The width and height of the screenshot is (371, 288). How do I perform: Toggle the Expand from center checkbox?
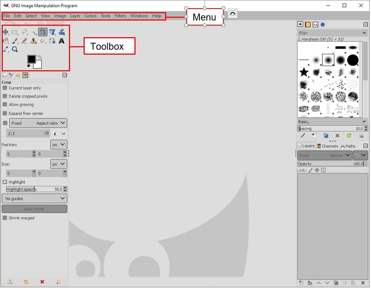[5, 113]
